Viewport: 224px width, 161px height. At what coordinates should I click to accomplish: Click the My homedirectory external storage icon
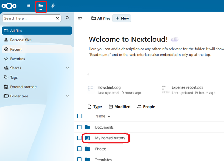pyautogui.click(x=88, y=138)
